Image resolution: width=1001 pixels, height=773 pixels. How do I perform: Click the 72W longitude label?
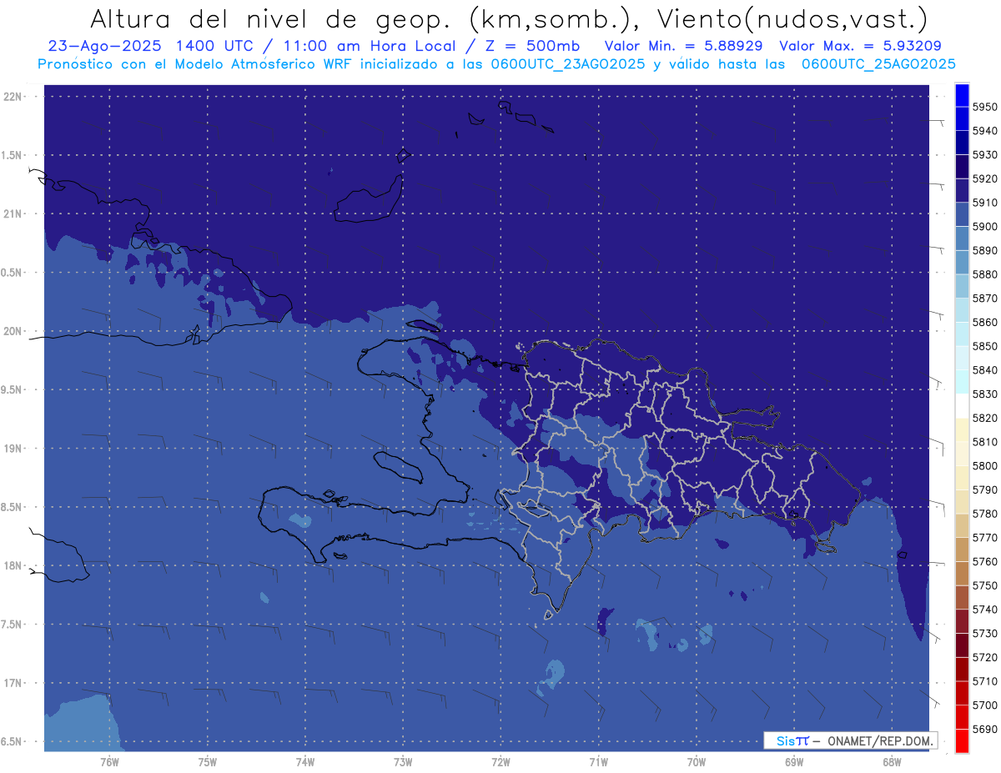pos(500,762)
